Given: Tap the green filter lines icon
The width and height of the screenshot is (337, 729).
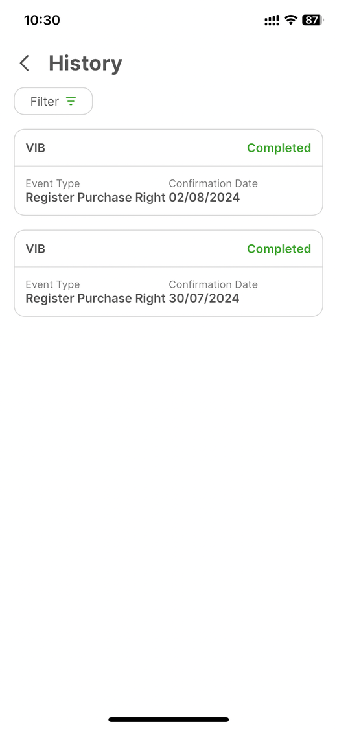Looking at the screenshot, I should [71, 101].
